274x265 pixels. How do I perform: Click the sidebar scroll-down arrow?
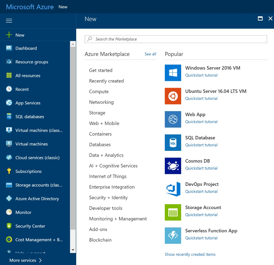point(73,250)
